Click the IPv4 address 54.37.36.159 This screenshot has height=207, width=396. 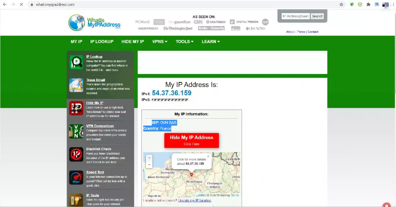(x=172, y=93)
